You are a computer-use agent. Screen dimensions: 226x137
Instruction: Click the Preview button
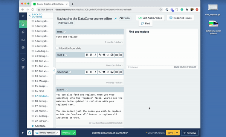(x=190, y=133)
